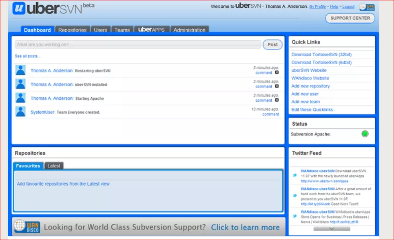Delete the 'Starting Apache' post
The height and width of the screenshot is (240, 394).
pos(277,100)
